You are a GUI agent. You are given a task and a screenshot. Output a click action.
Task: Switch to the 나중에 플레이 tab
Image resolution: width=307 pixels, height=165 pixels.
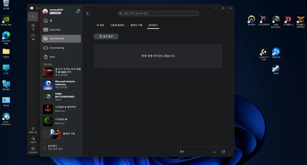pyautogui.click(x=117, y=25)
